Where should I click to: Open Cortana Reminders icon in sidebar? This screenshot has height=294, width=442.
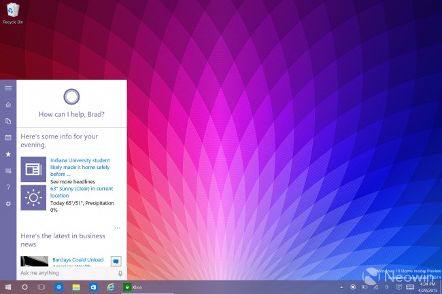pyautogui.click(x=8, y=138)
